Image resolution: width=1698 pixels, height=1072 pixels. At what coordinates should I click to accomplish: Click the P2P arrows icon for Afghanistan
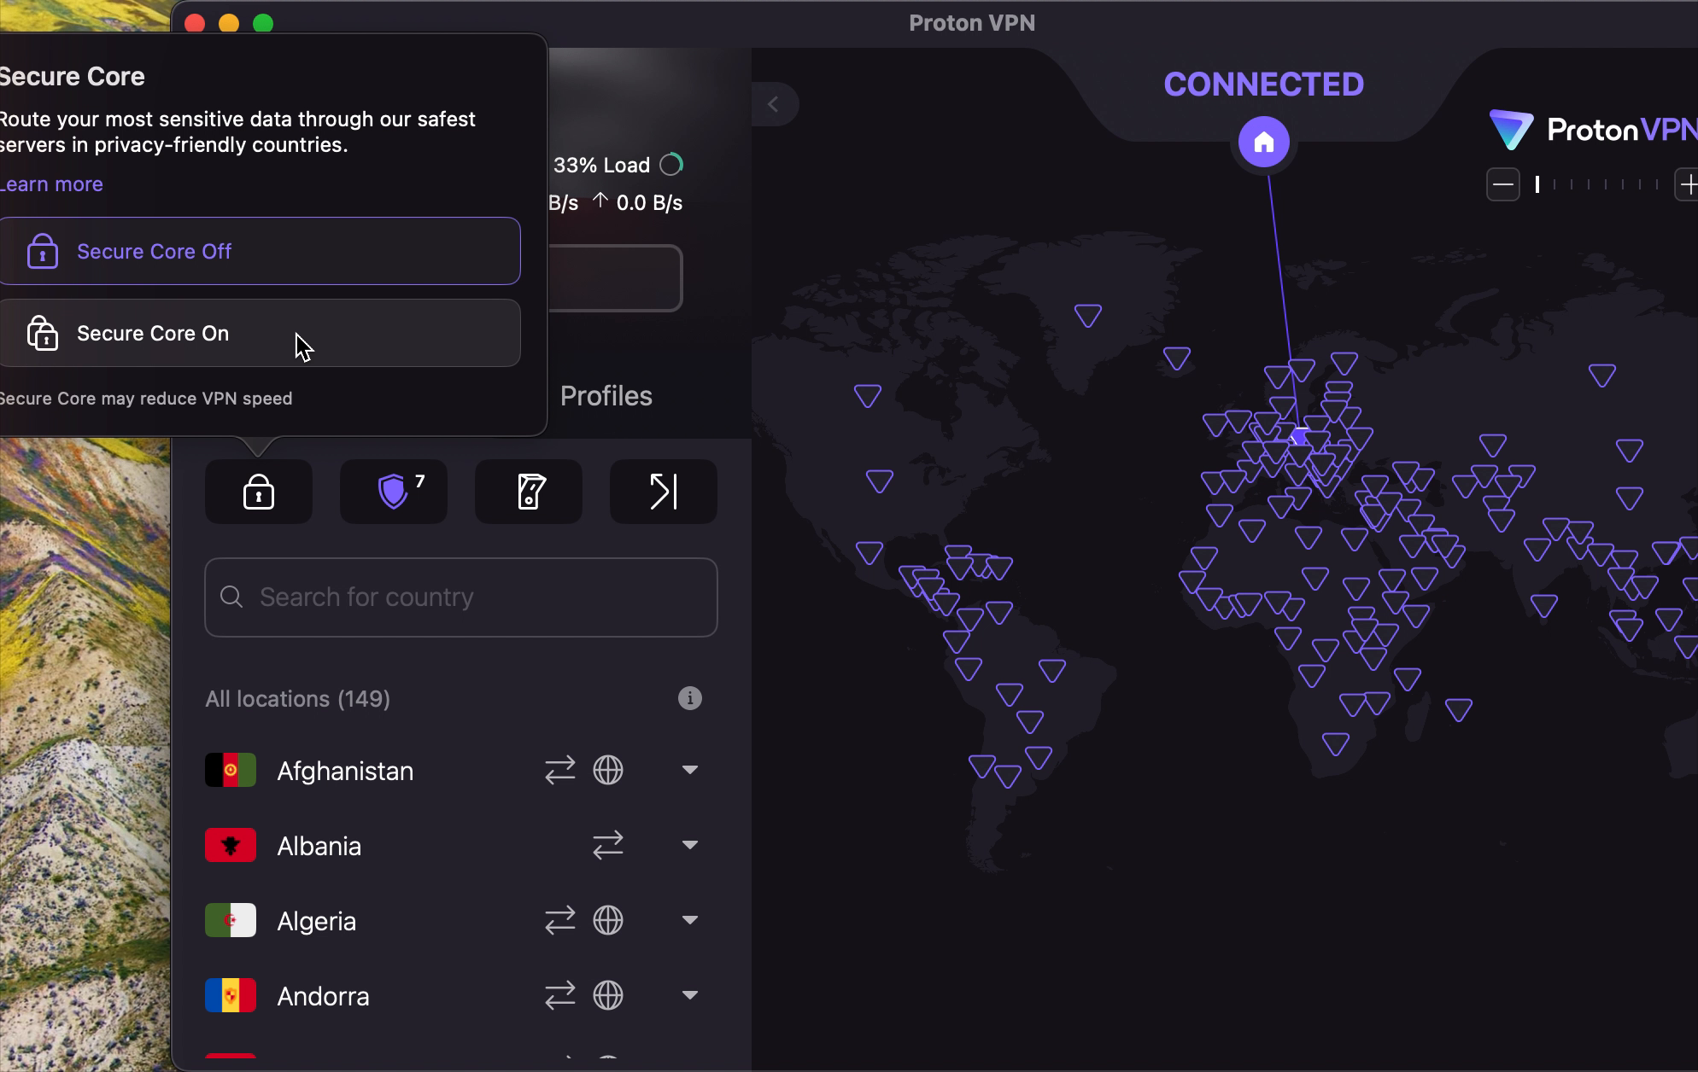pos(560,771)
